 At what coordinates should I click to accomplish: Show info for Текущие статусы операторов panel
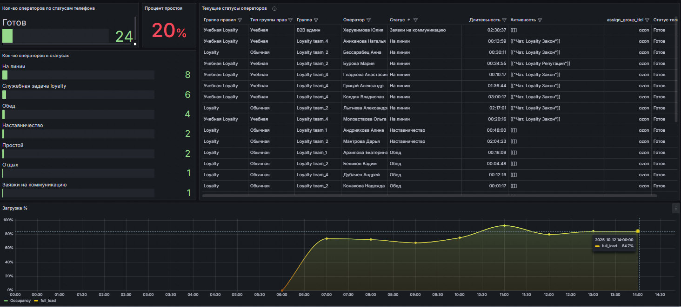tap(274, 9)
